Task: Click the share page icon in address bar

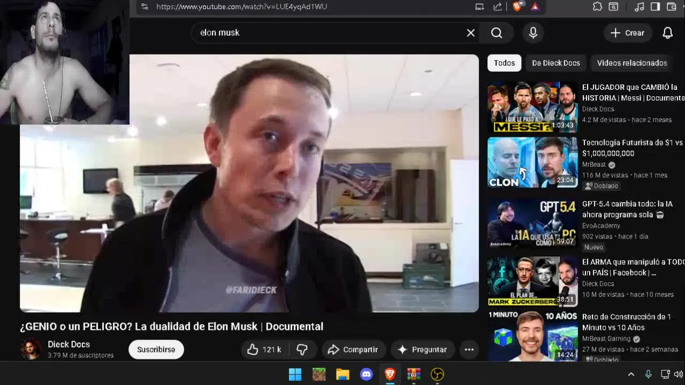Action: [x=498, y=6]
